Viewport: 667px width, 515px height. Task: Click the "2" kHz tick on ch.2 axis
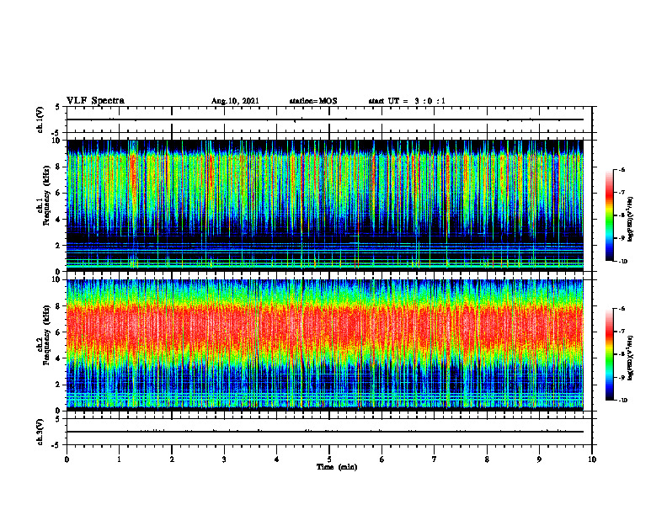(x=59, y=385)
